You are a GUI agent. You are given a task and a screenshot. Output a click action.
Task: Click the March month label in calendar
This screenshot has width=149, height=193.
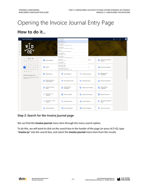29,59
